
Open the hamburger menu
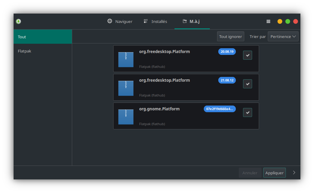(268, 21)
